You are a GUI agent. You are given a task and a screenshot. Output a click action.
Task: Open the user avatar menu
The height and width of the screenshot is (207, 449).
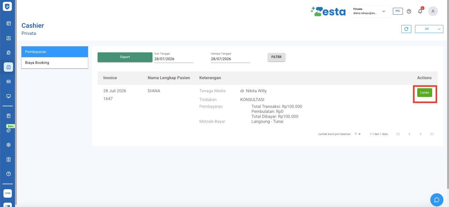[x=433, y=11]
